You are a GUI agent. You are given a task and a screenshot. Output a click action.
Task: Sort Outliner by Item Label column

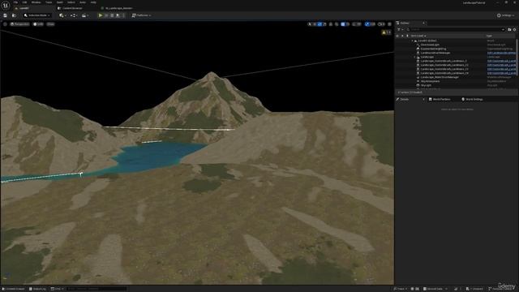418,36
